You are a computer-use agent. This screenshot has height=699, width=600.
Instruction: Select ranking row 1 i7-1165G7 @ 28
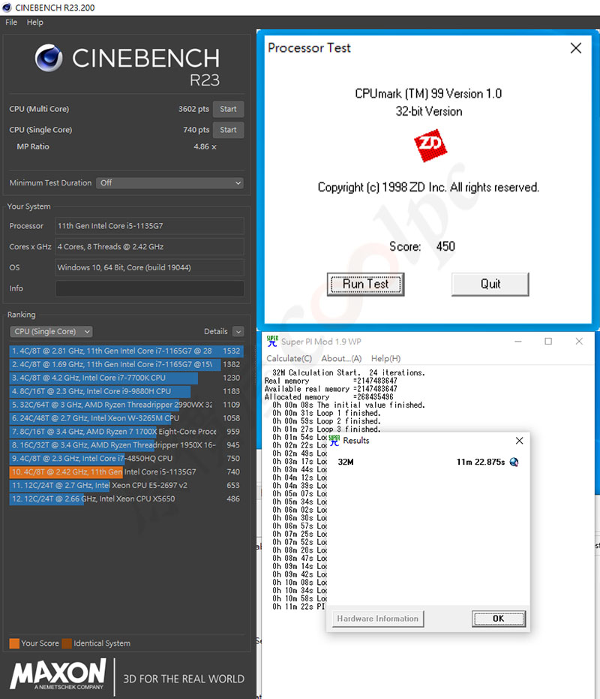pos(127,351)
